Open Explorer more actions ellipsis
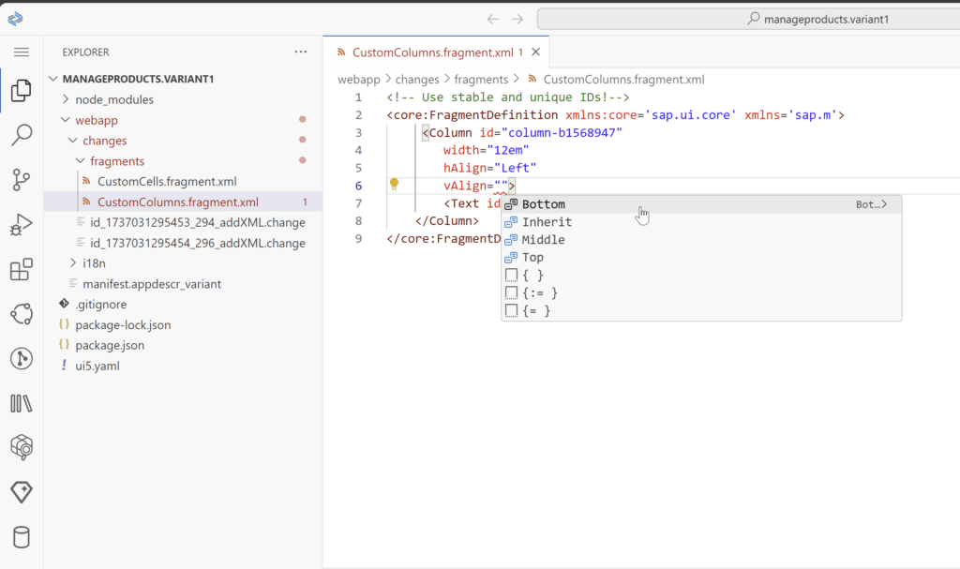Screen dimensions: 960x569 [x=301, y=52]
